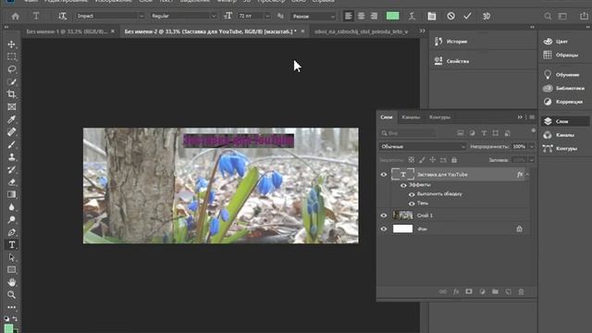Select the Healing Brush tool
Viewport: 592px width, 333px height.
tap(11, 131)
